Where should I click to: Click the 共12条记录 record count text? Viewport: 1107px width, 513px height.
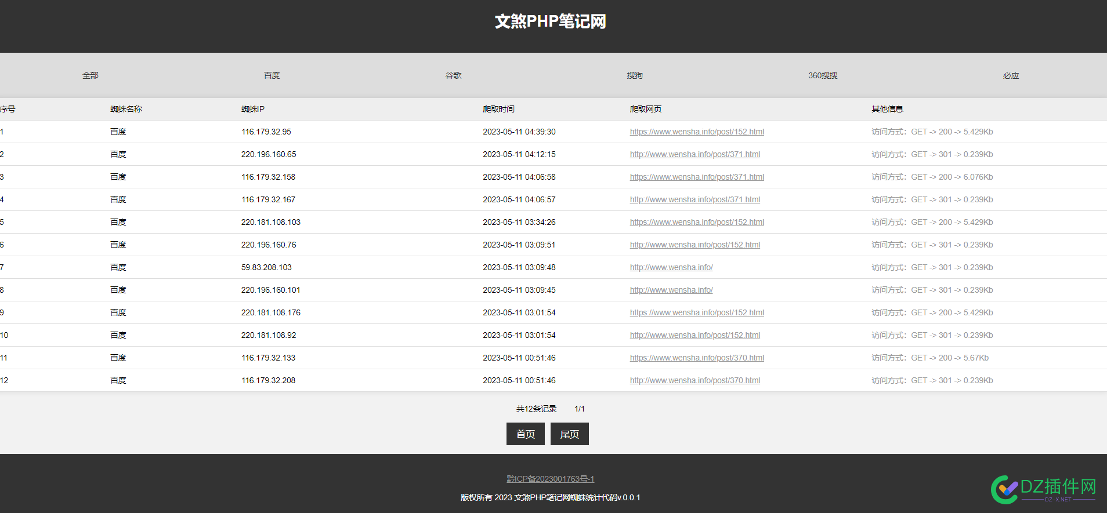click(x=537, y=409)
